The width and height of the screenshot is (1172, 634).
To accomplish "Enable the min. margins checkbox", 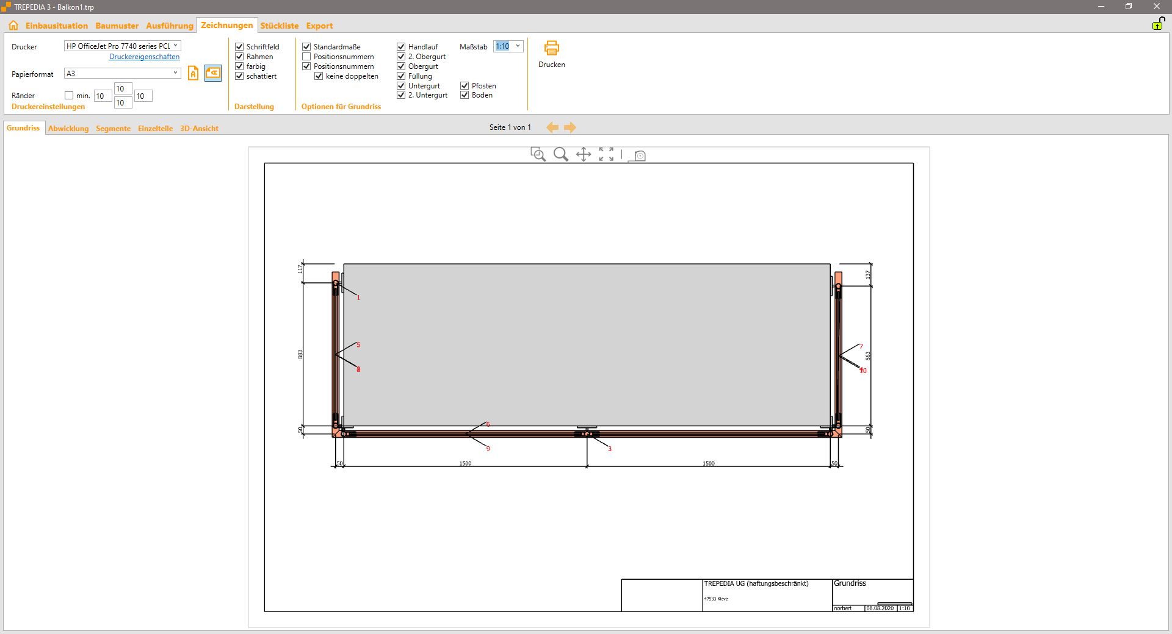I will 69,96.
